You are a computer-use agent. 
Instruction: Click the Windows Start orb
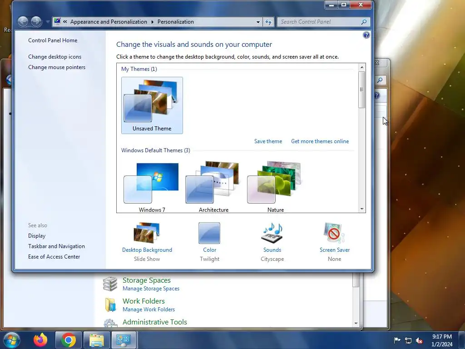point(11,340)
